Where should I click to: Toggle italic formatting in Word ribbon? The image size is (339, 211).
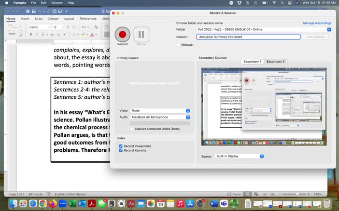37,35
